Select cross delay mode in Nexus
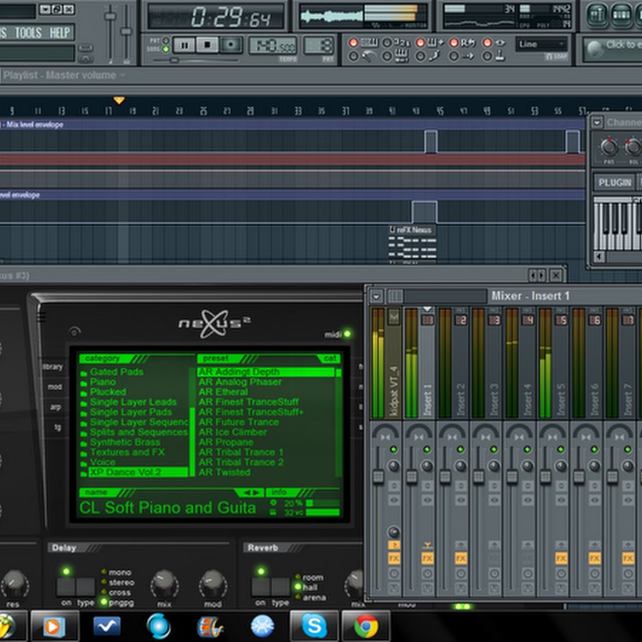This screenshot has height=642, width=642. point(116,593)
